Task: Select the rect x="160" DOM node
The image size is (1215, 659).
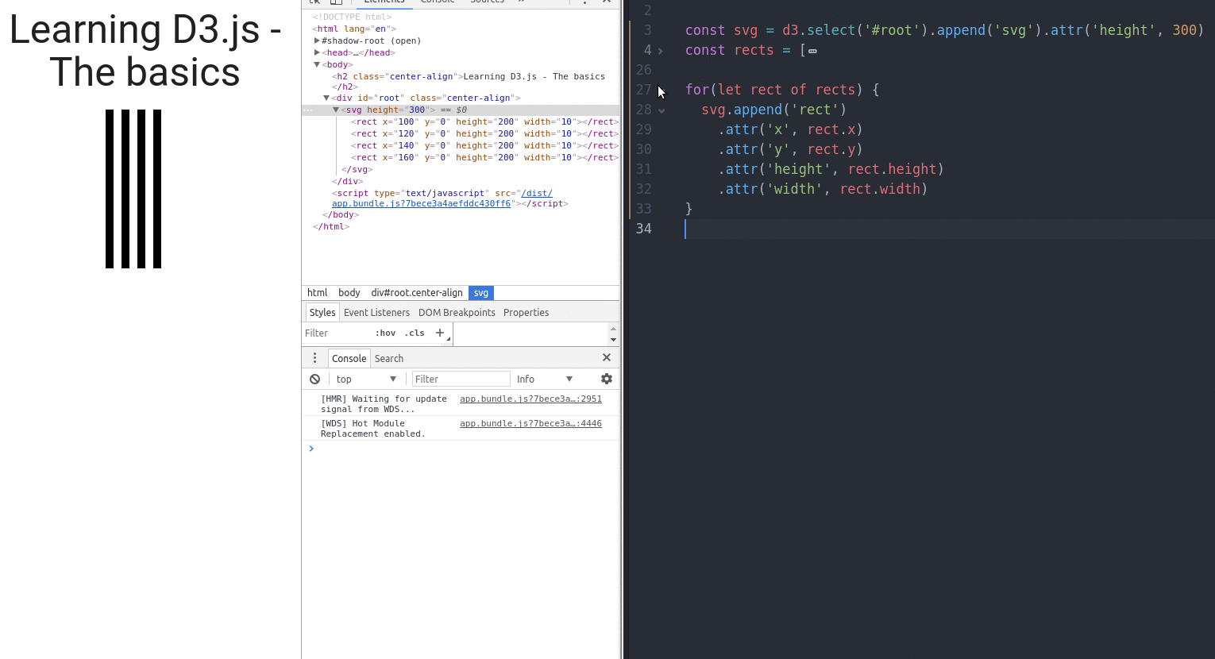Action: coord(484,157)
